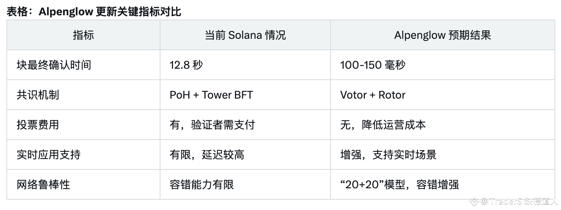Select the 100-150 毫秒 cell

[x=442, y=65]
